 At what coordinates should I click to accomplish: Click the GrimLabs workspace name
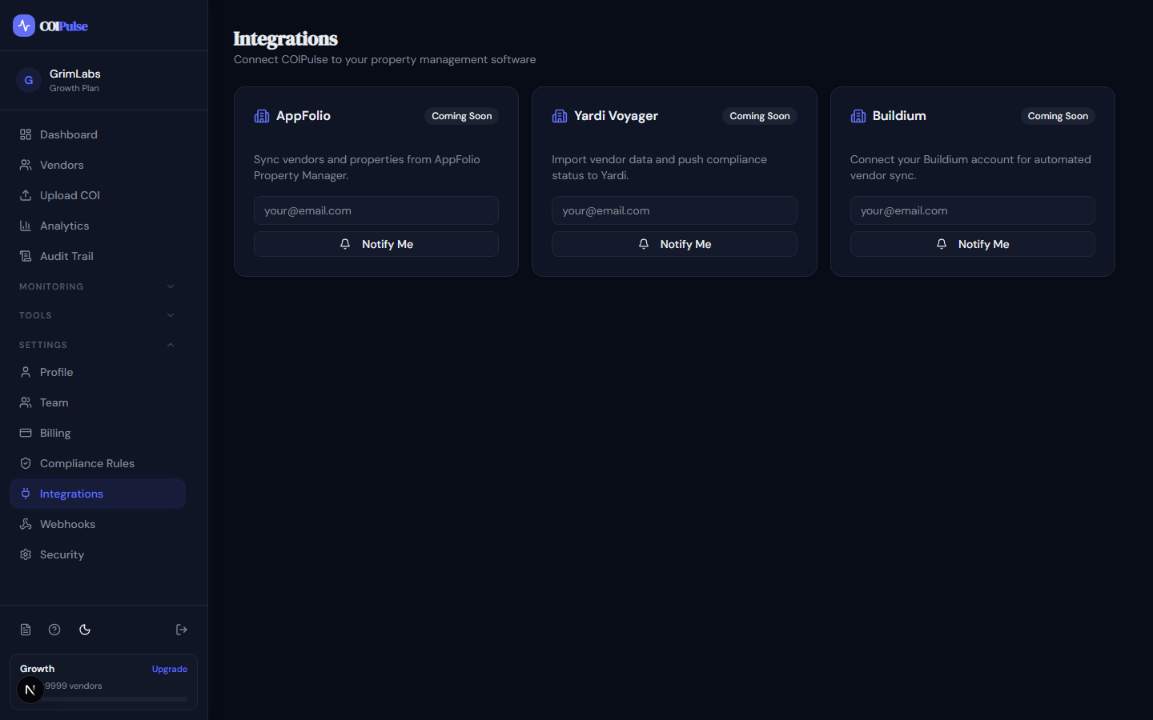[75, 74]
